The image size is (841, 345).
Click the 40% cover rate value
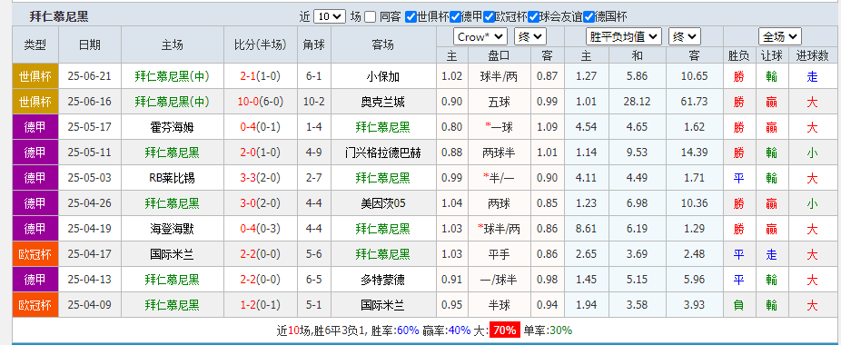(460, 330)
